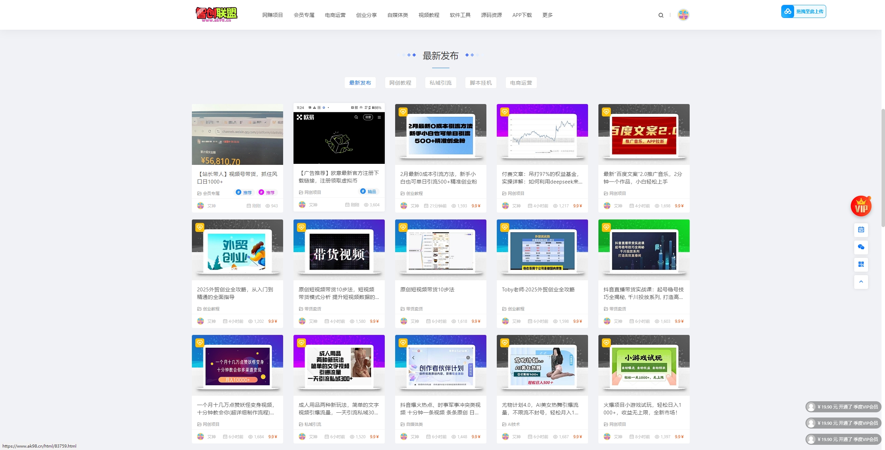The image size is (885, 450).
Task: Open the WeChat contact icon in sidebar
Action: [861, 247]
